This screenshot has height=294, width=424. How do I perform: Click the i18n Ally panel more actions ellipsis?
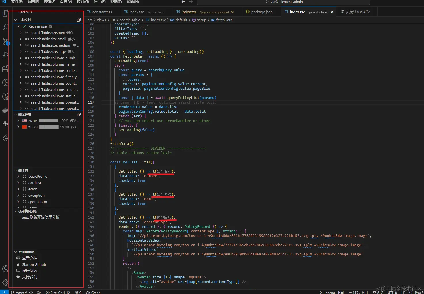76,12
